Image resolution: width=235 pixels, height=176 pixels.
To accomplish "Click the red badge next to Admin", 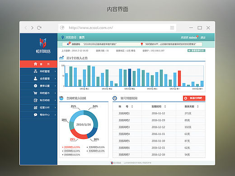I will (x=197, y=36).
